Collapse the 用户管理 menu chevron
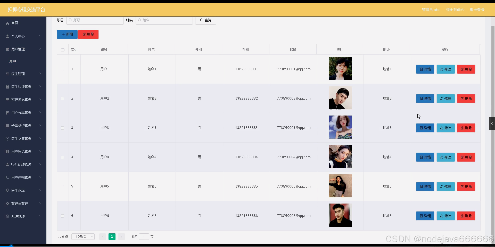Viewport: 495px width, 247px height. (40, 49)
